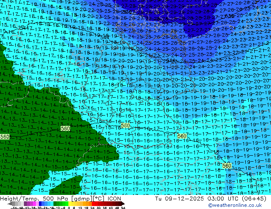The height and width of the screenshot is (209, 271).
Task: Click the '560' contour label inside dark green area
Action: coord(65,128)
